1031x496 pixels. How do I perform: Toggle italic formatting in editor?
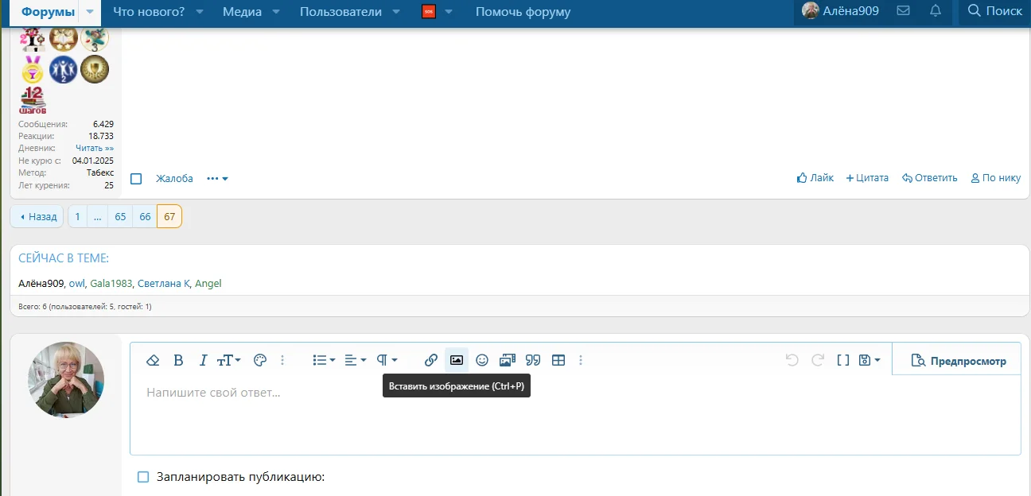pyautogui.click(x=203, y=360)
